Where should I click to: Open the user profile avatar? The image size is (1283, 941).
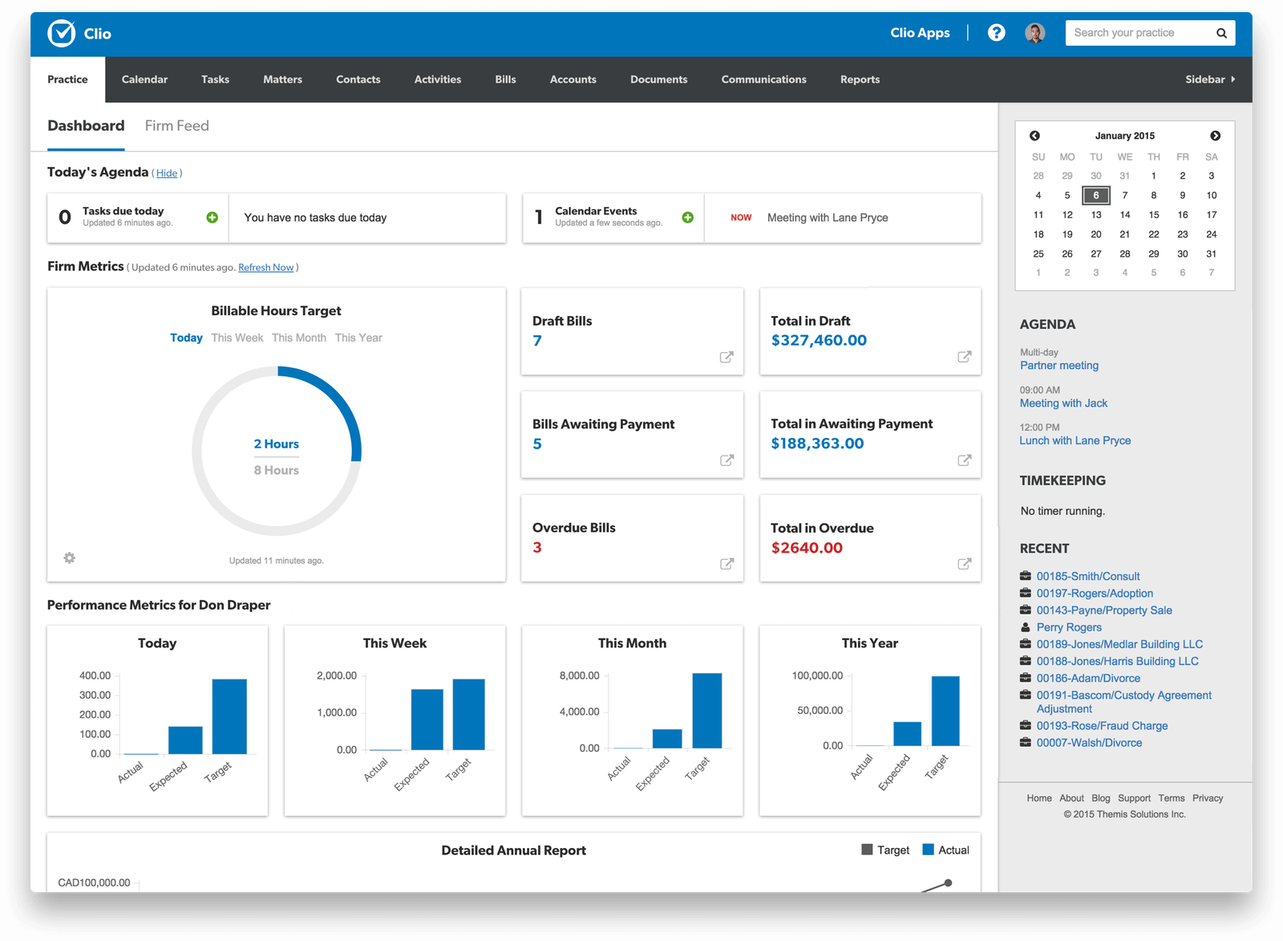coord(1034,33)
